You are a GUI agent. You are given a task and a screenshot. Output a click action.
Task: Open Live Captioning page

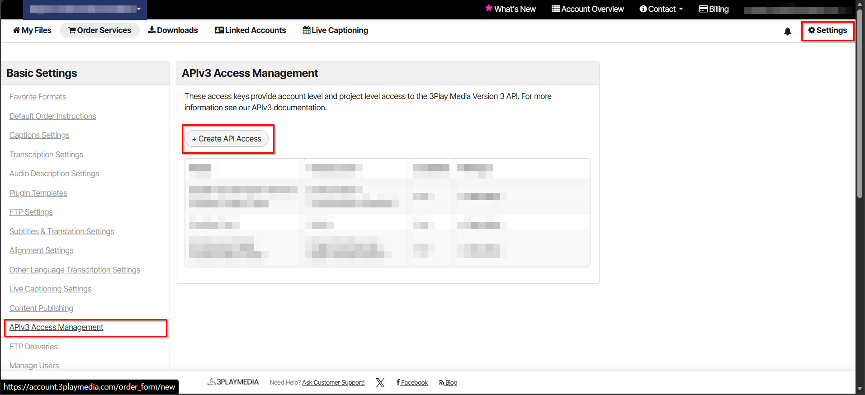(x=335, y=30)
